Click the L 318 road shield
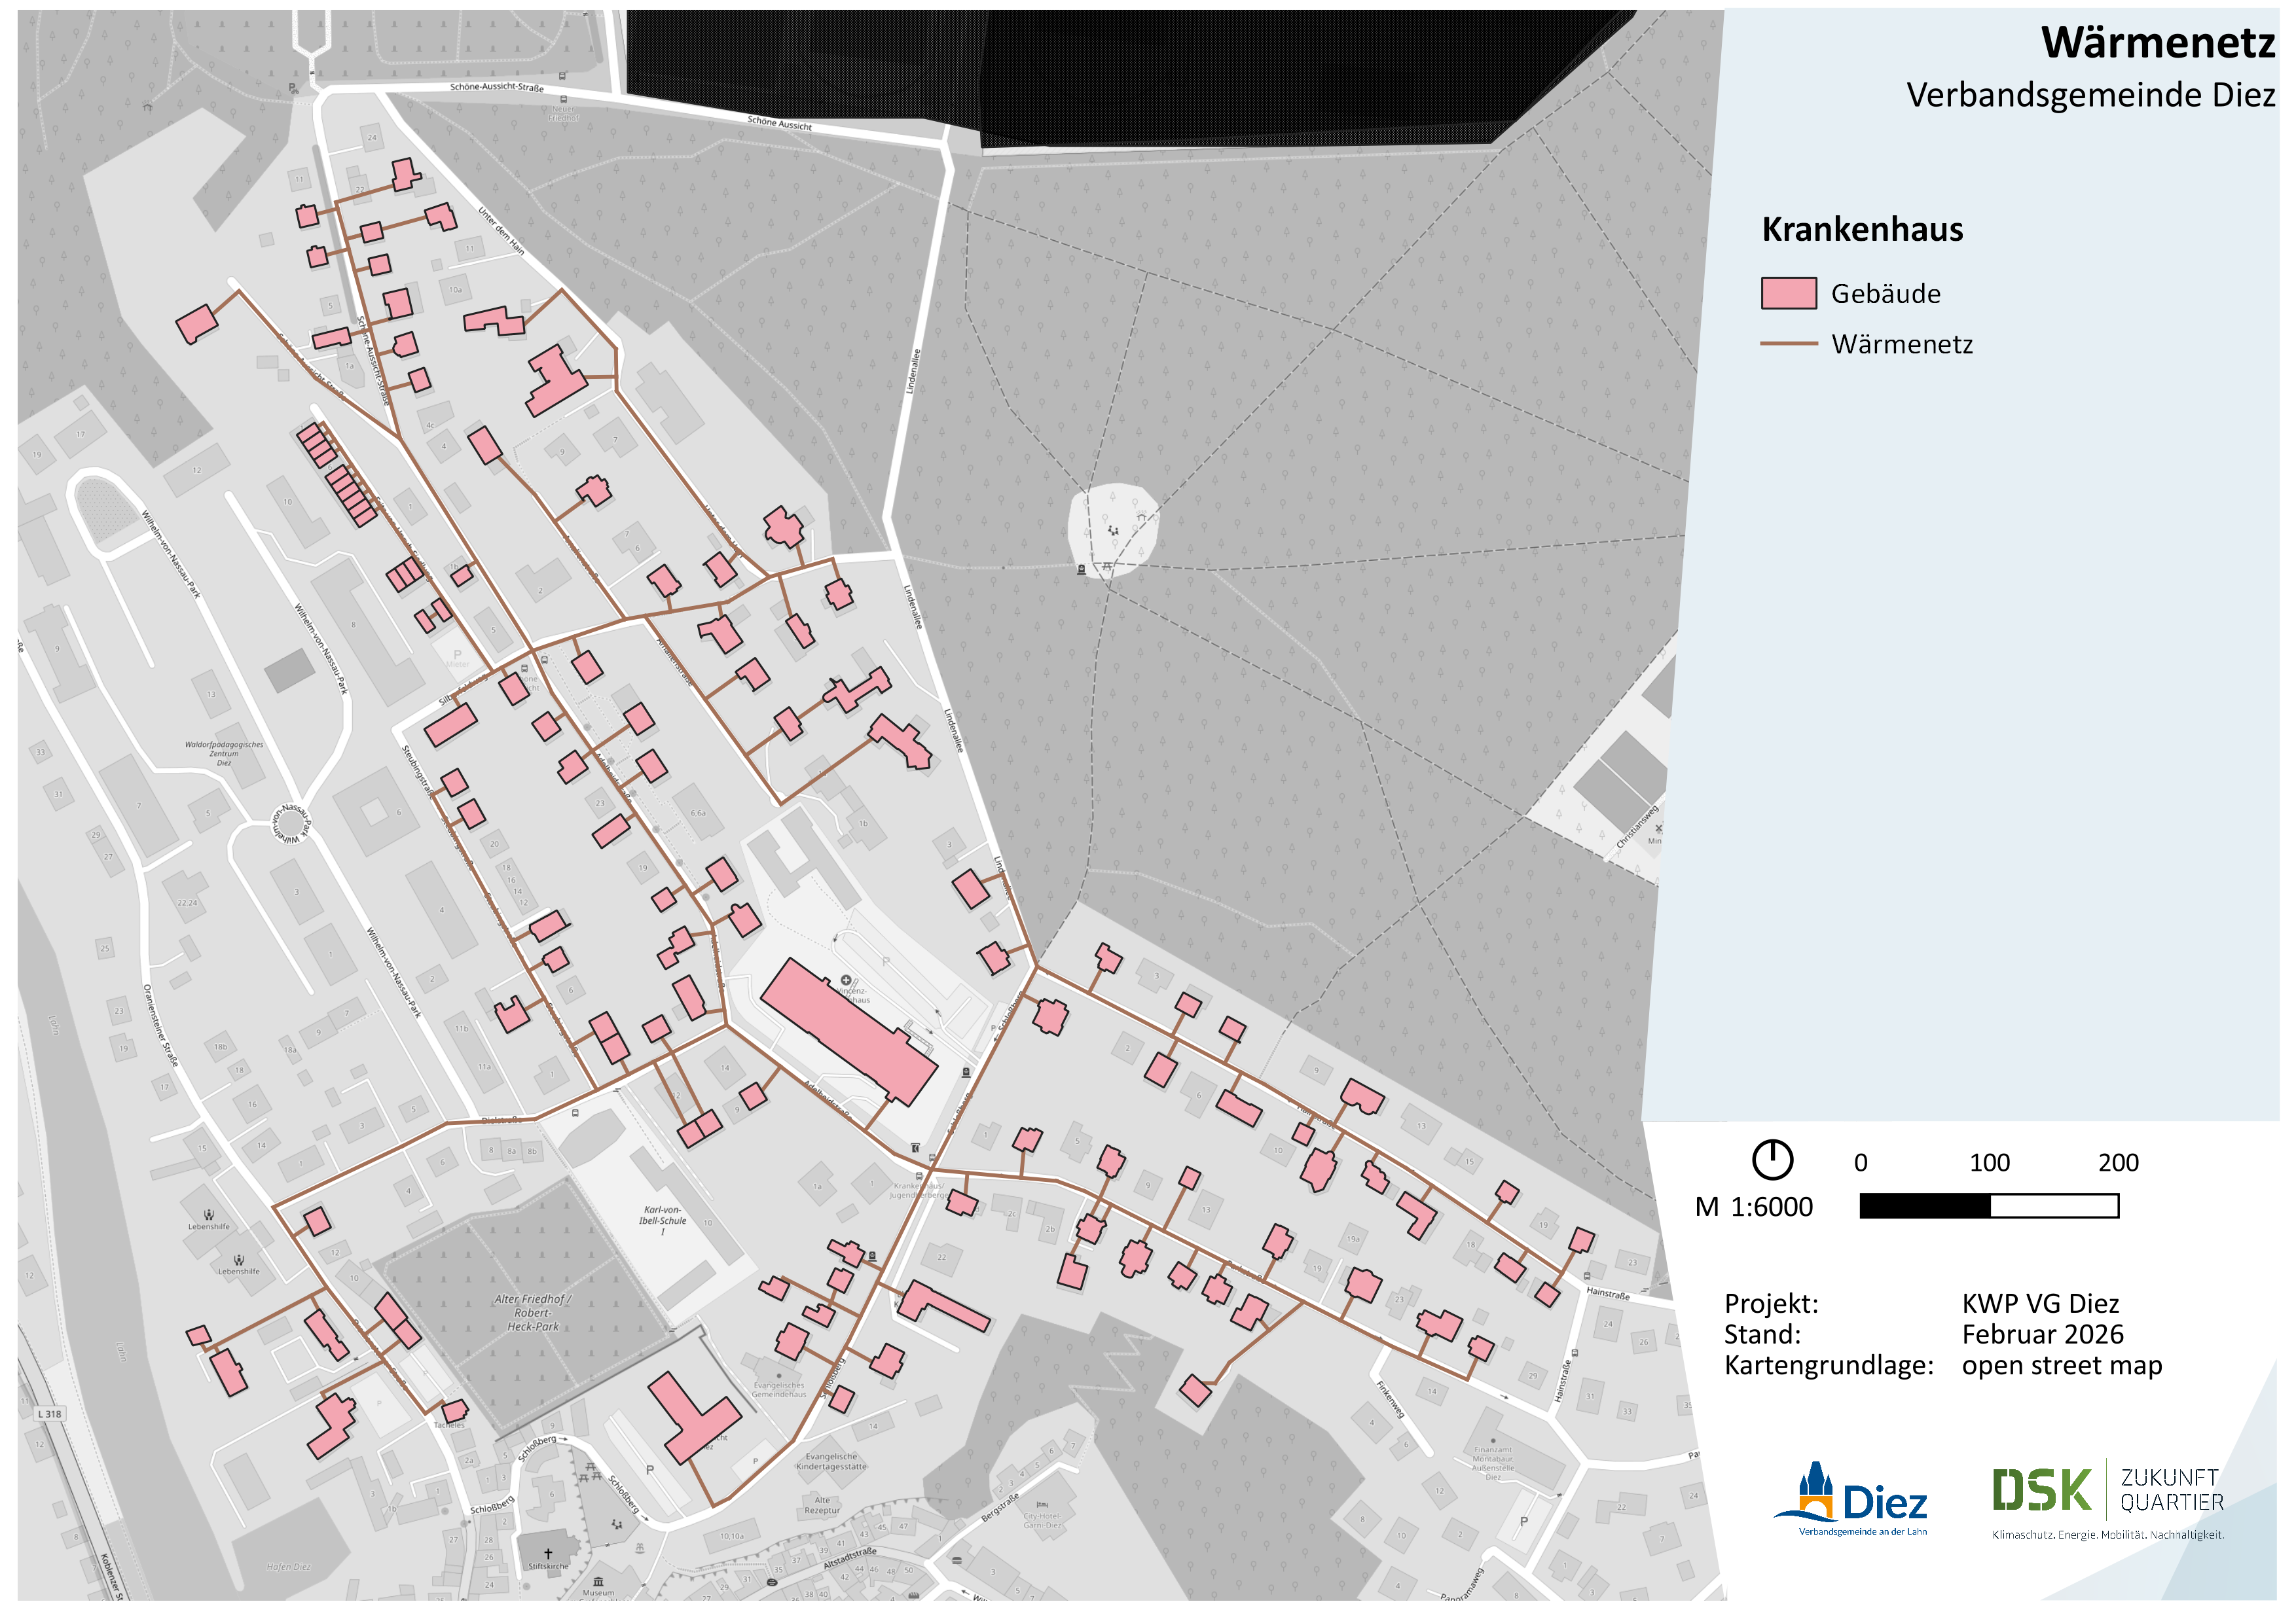 (x=49, y=1414)
